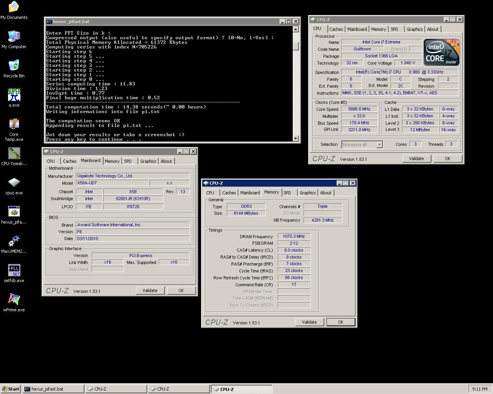Image resolution: width=493 pixels, height=394 pixels.
Task: Click the console window title bar icon
Action: pos(49,22)
